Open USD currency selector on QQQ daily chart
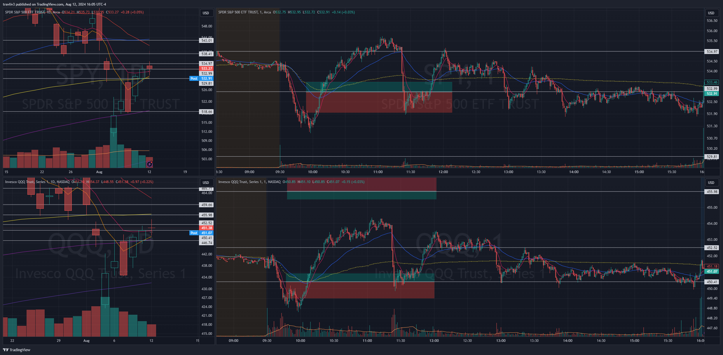Viewport: 723px width, 355px height. [206, 182]
